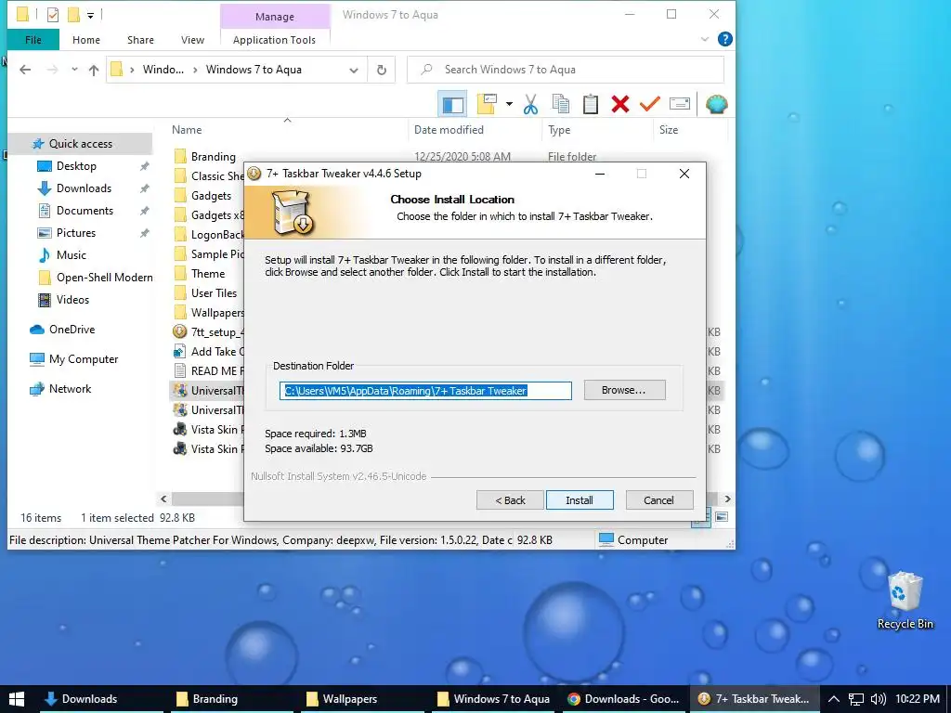
Task: Click the Paste clipboard icon
Action: pyautogui.click(x=590, y=104)
